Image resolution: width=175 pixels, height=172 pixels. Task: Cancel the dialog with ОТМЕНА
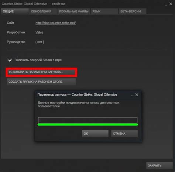[x=124, y=133]
